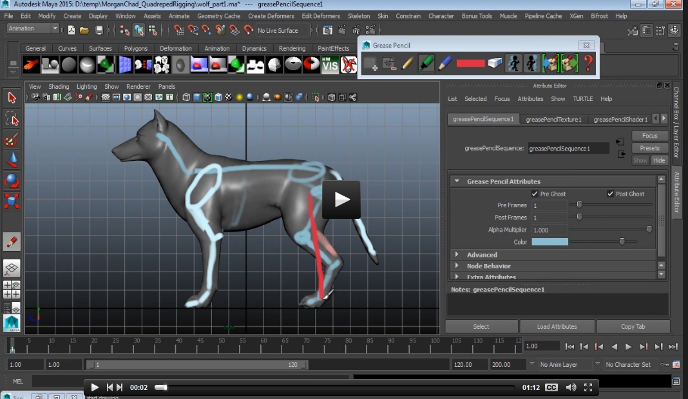Click the Hide button in Attribute Editor
This screenshot has height=399, width=688.
(658, 160)
